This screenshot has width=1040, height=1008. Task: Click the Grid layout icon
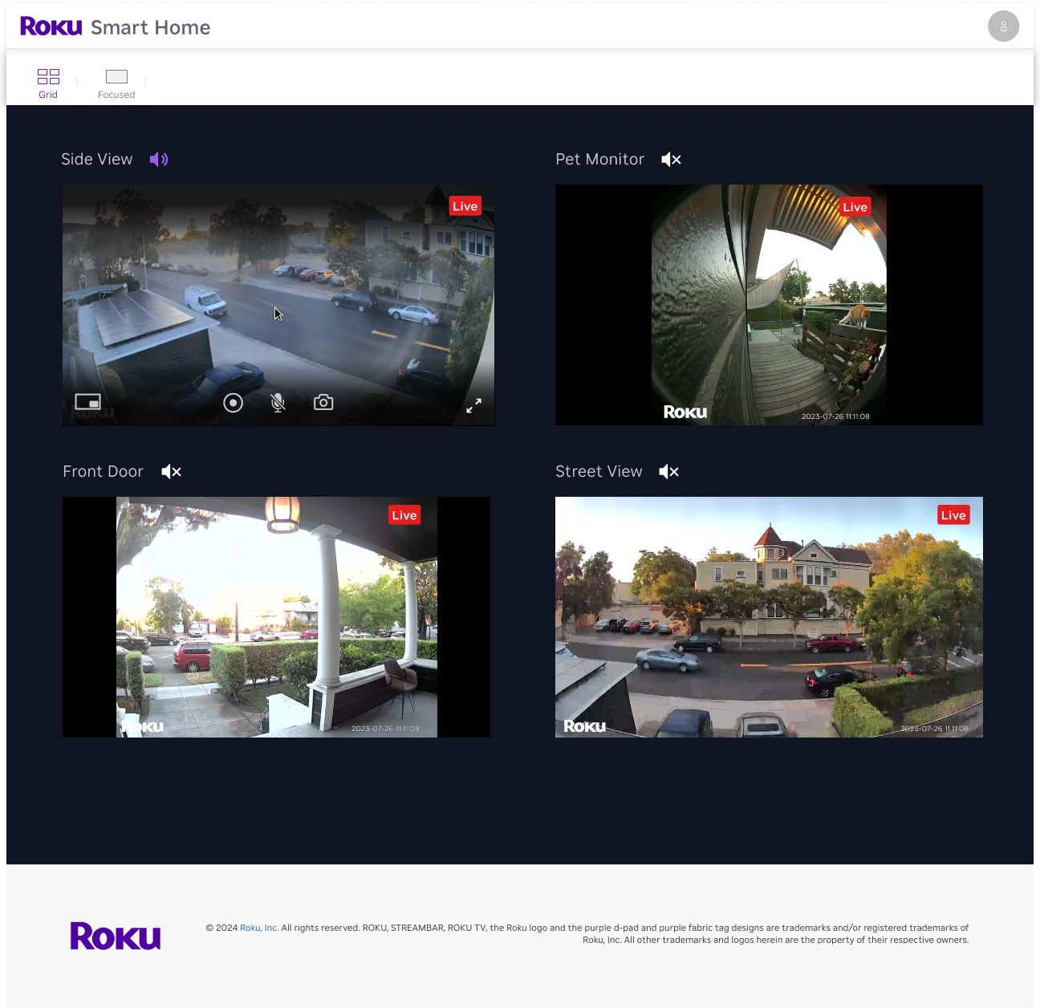pos(48,78)
